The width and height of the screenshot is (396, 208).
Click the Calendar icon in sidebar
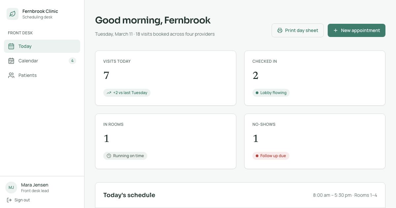(x=11, y=61)
